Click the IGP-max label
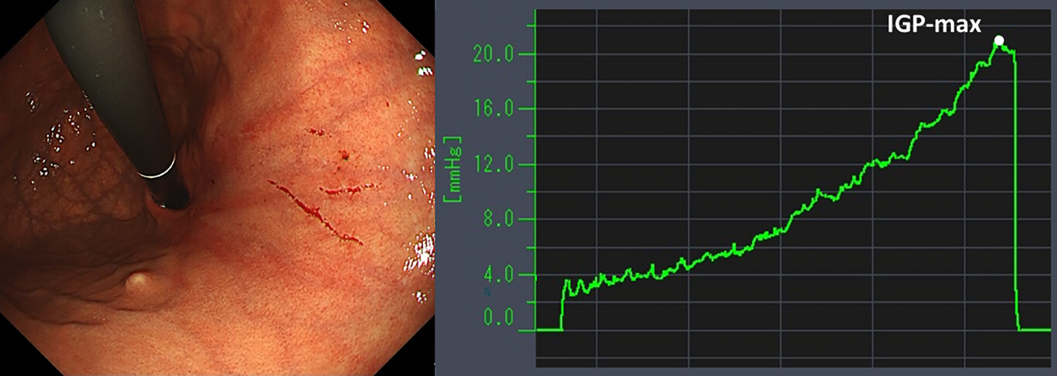 pos(934,25)
